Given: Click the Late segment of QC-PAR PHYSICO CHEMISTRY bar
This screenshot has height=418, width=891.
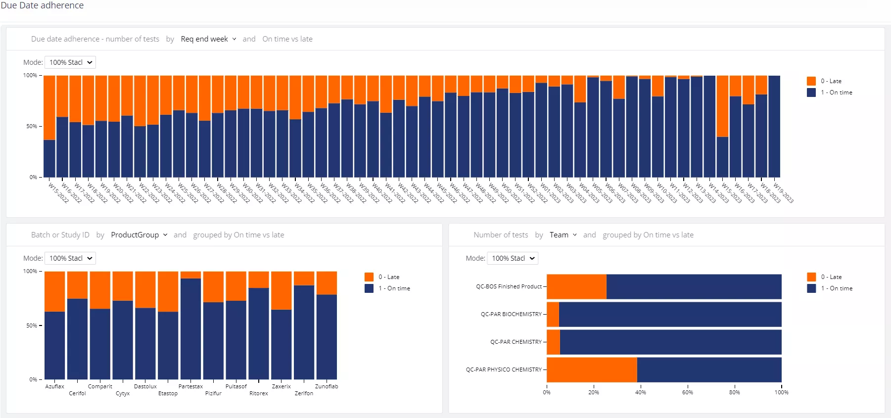Looking at the screenshot, I should [592, 370].
